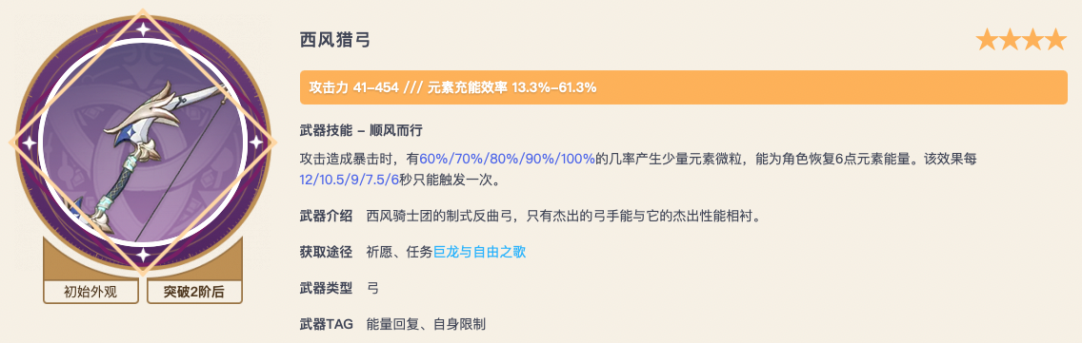Click the orange 攻击力 41–454 stat bar
Screen dimensions: 1082x343
point(684,88)
